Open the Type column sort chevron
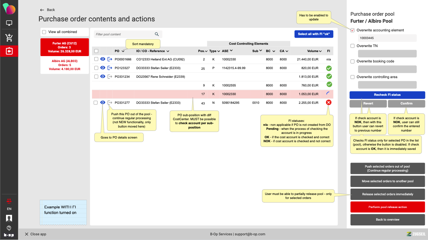This screenshot has height=240, width=428. tap(219, 51)
